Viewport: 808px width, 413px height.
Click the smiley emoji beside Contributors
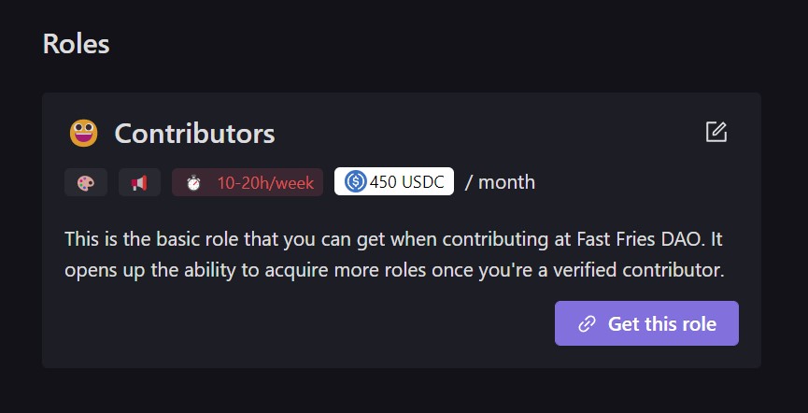click(84, 134)
